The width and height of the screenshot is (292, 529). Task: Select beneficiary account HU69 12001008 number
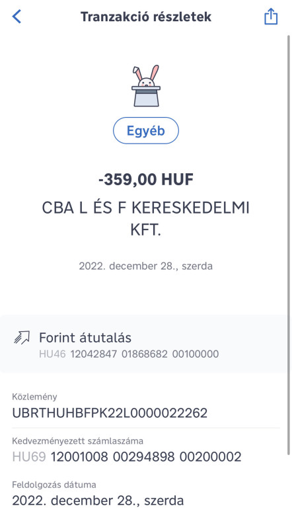click(x=127, y=457)
